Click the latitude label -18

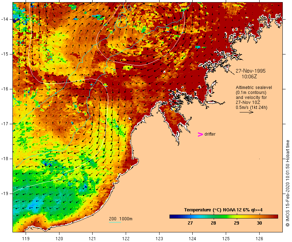point(5,159)
